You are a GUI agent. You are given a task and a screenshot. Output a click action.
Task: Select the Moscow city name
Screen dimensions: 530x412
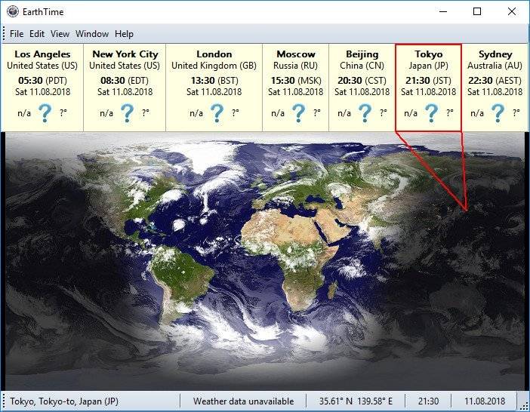(x=296, y=54)
